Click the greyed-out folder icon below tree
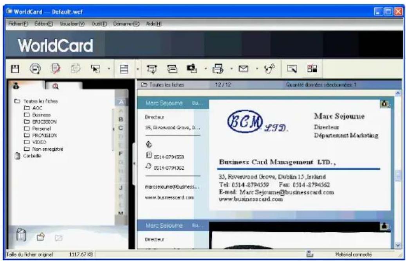The height and width of the screenshot is (261, 406). coord(58,238)
